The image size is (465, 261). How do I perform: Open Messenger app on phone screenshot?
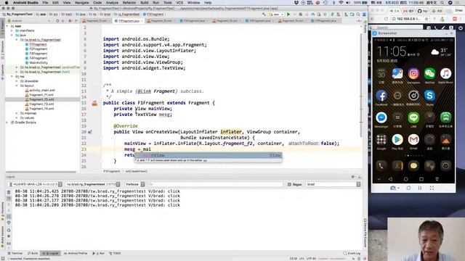(x=381, y=117)
